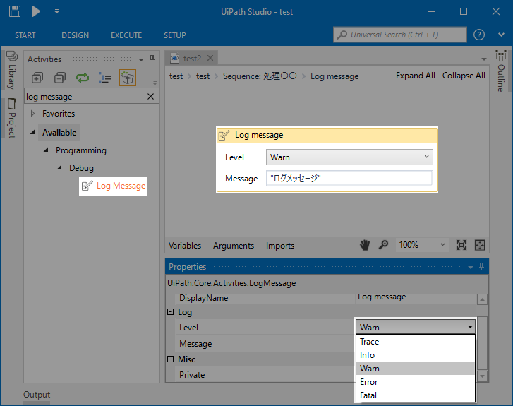Choose Error from Level list
Viewport: 513px width, 406px height.
[x=416, y=382]
